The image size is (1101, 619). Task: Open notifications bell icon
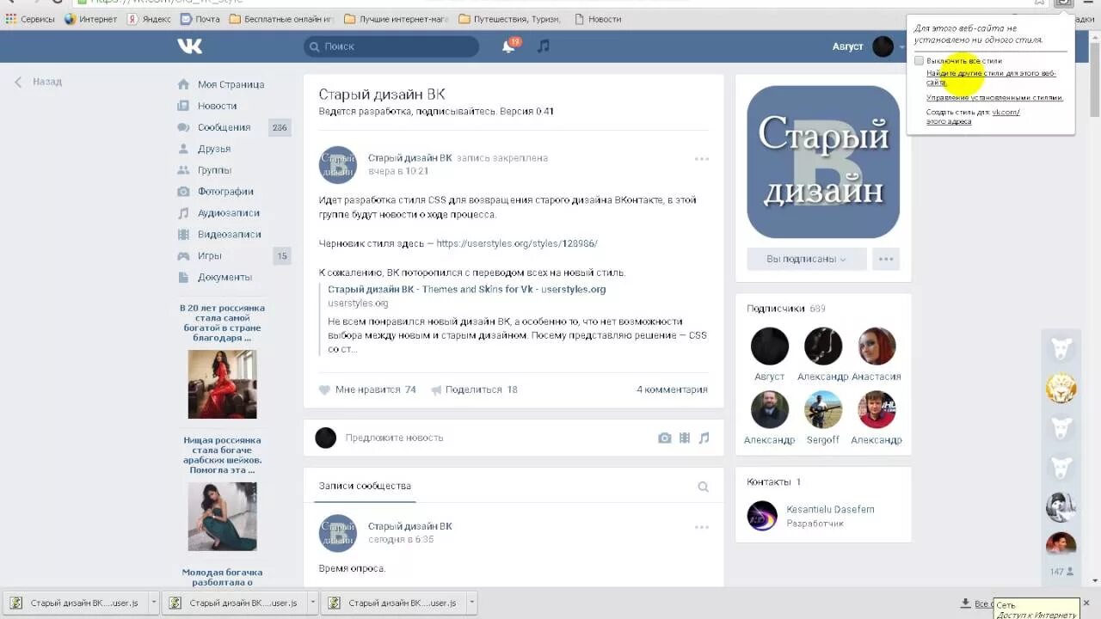pos(508,46)
